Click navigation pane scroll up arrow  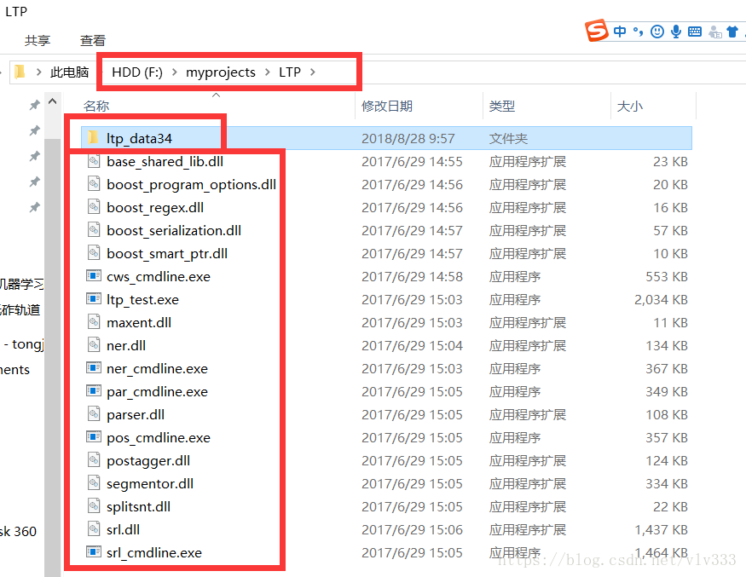53,101
